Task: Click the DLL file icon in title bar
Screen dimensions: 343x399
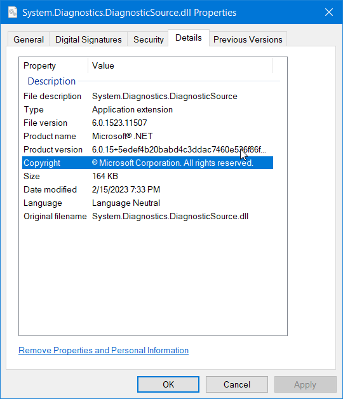Action: tap(13, 12)
